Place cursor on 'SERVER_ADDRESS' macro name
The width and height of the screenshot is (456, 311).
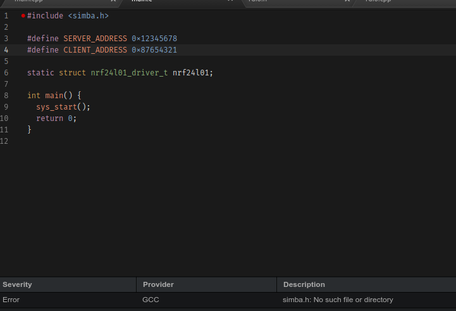[95, 39]
